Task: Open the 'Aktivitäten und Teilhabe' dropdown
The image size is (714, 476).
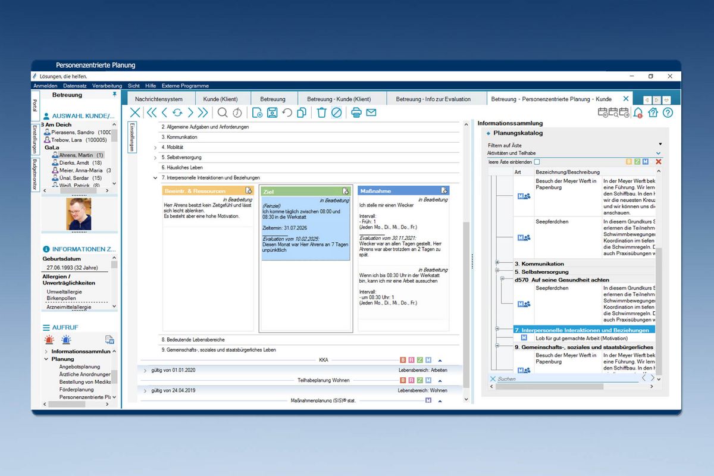Action: (x=658, y=154)
